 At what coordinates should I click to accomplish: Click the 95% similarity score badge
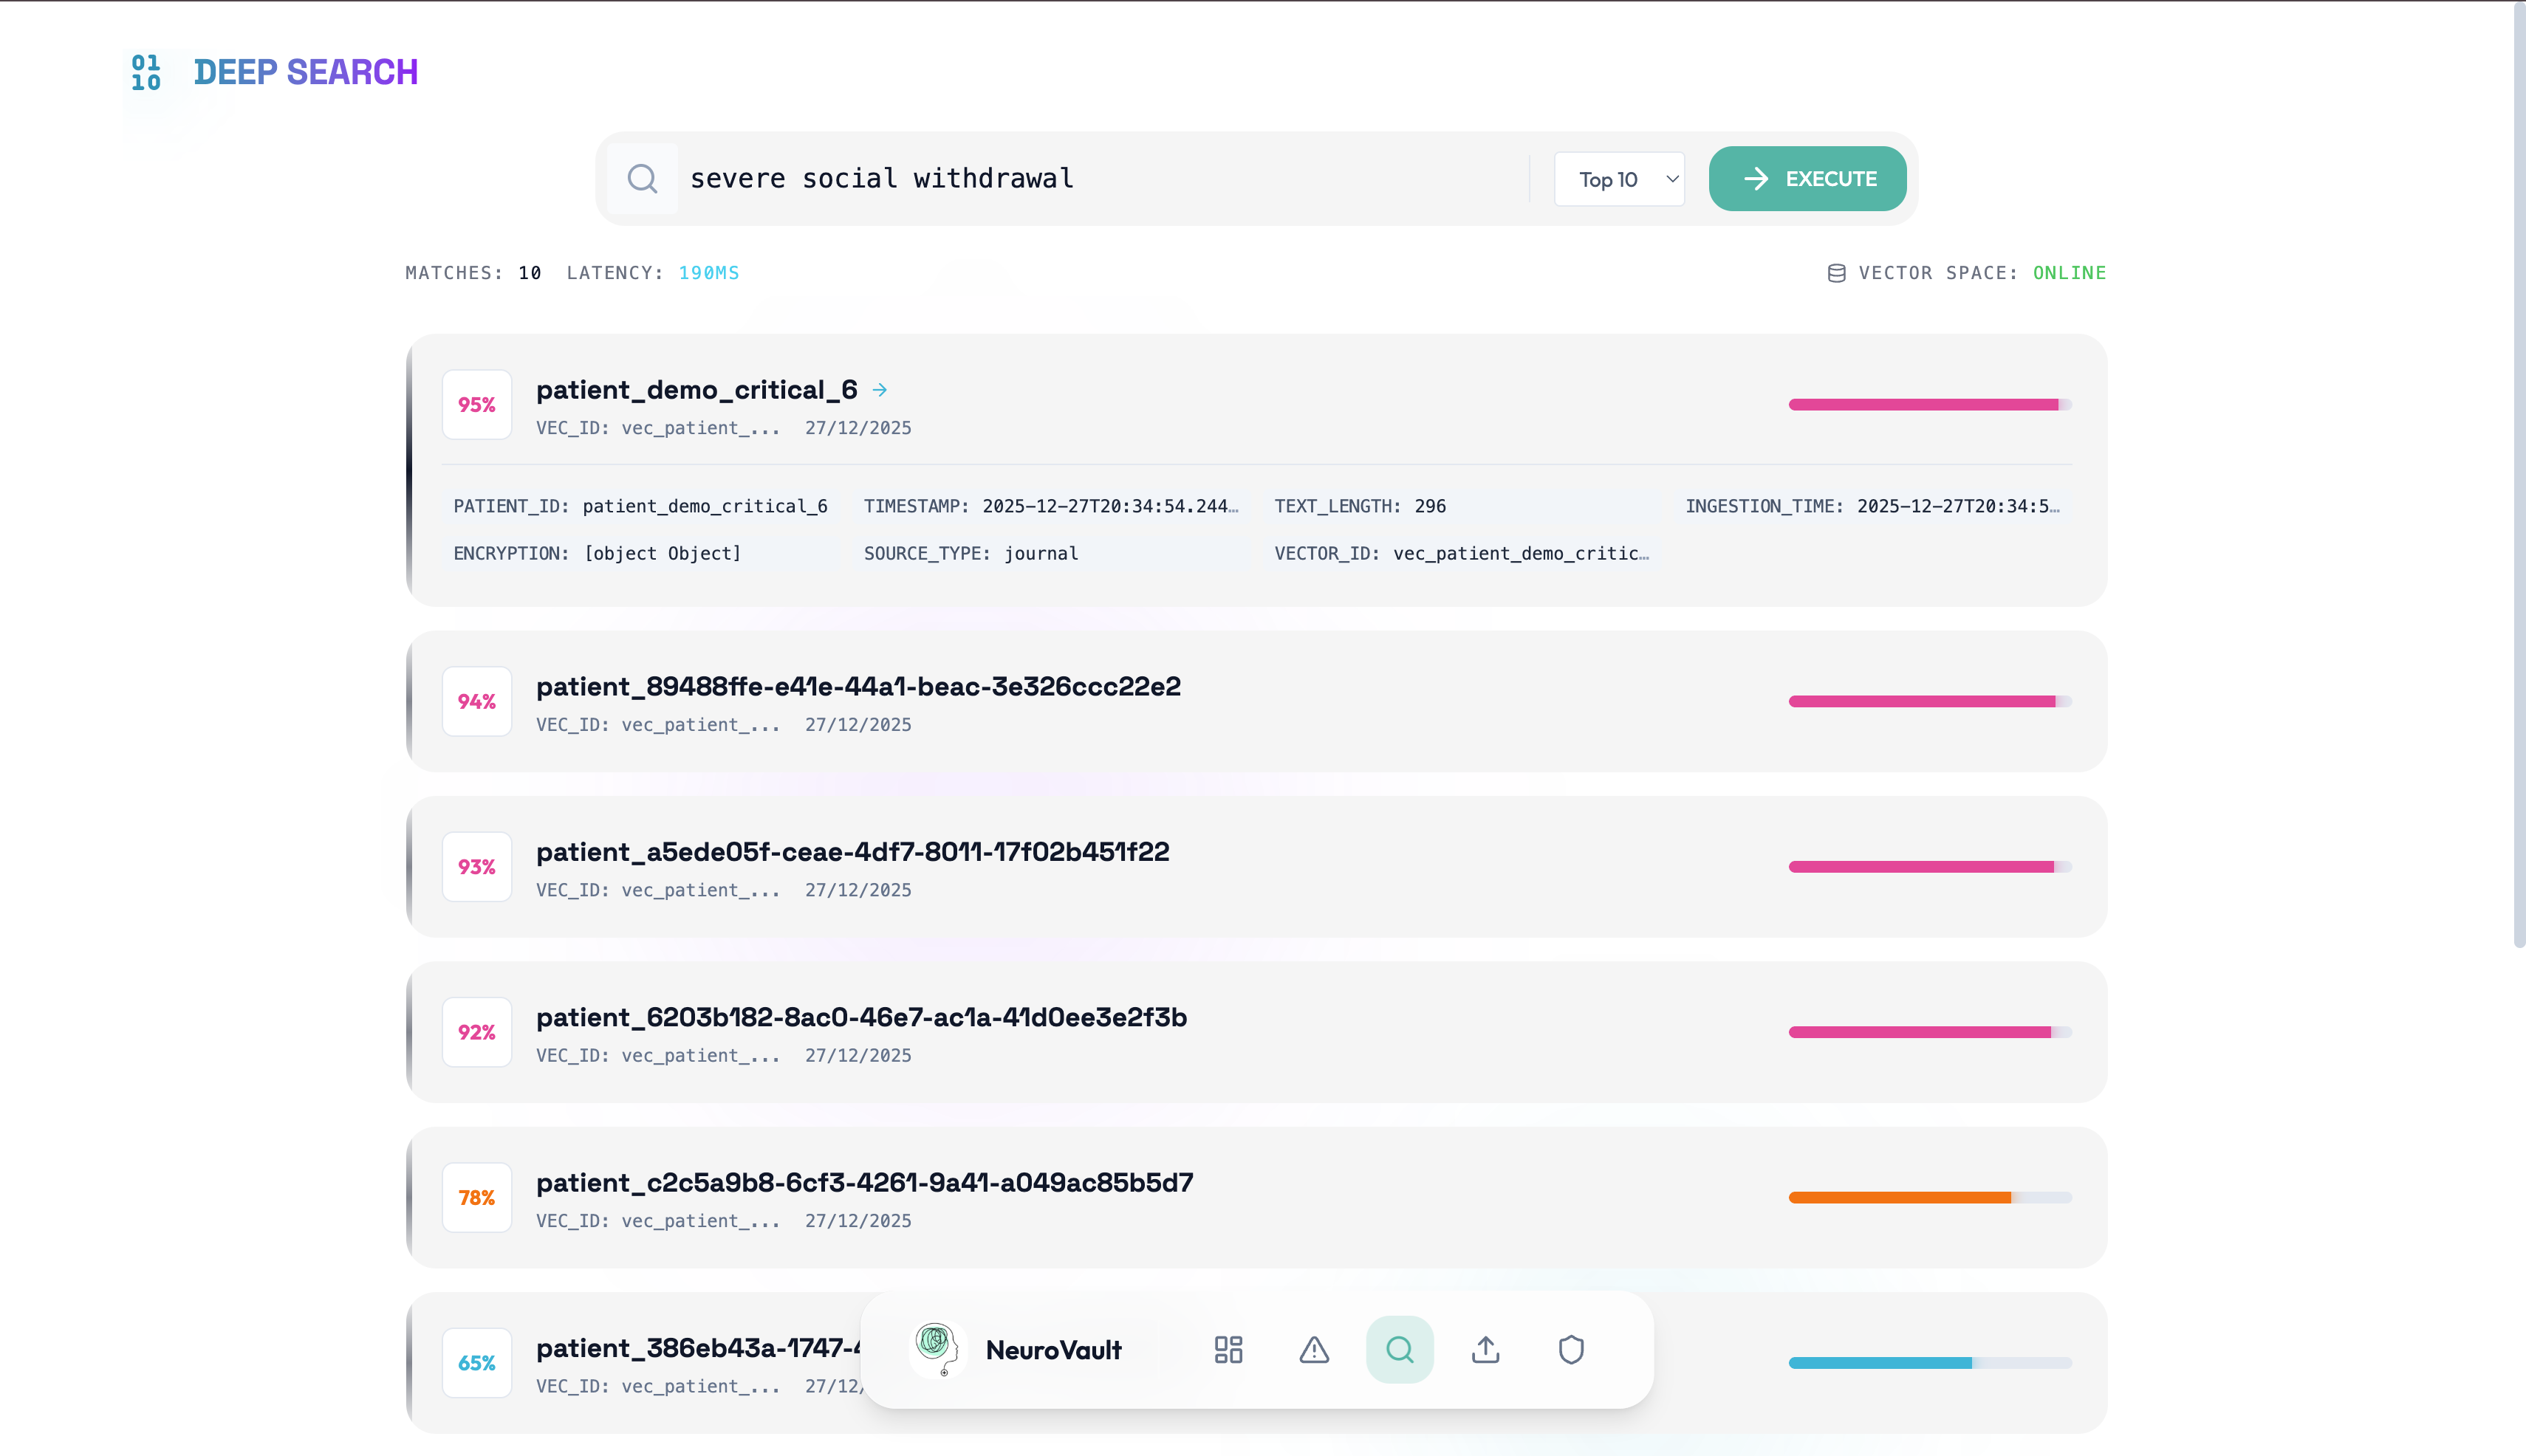tap(477, 405)
